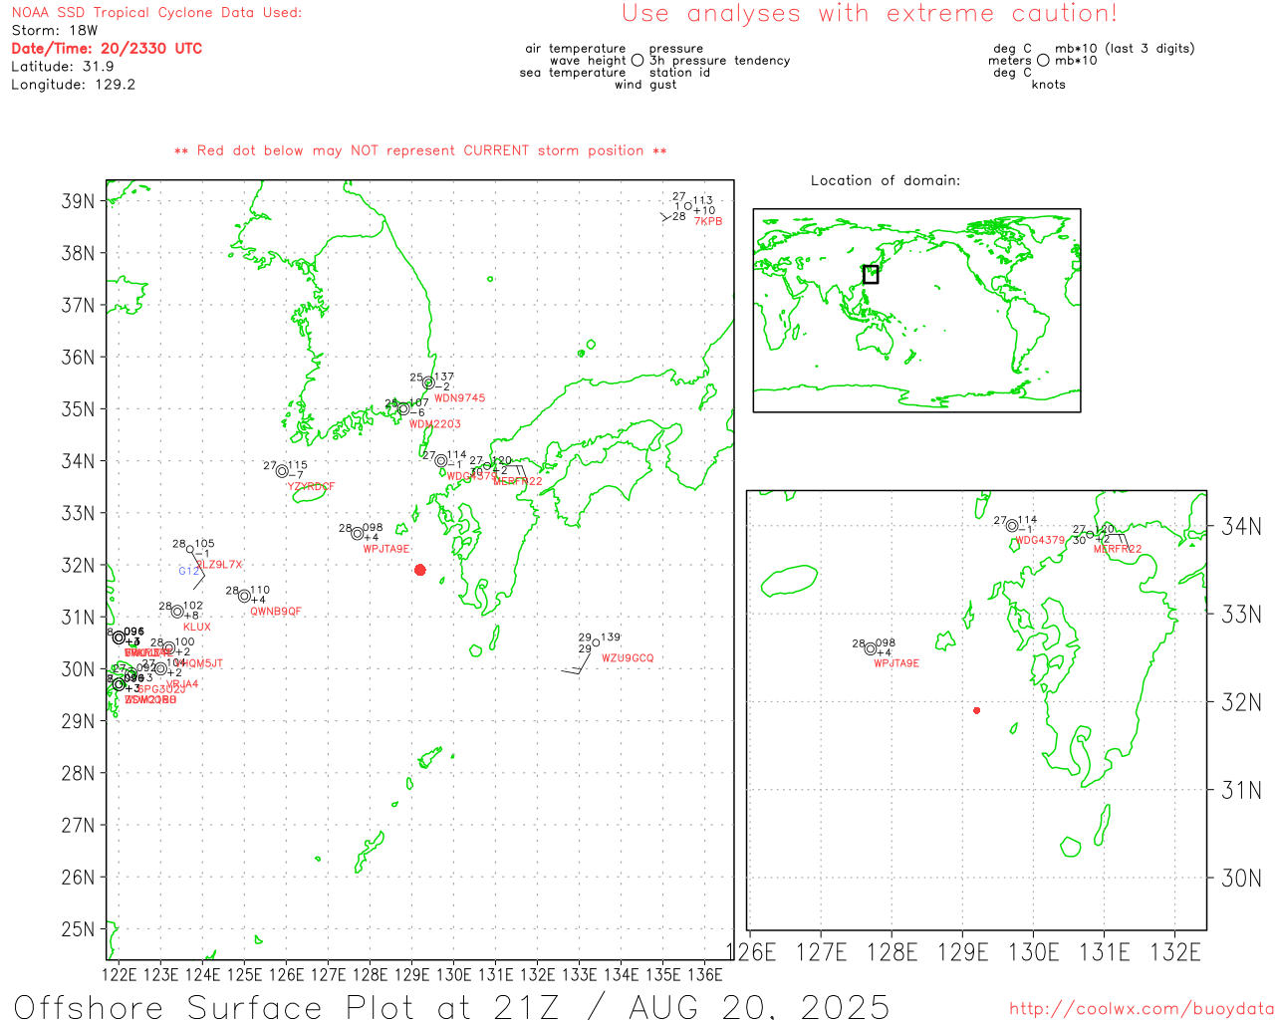Click the 'Use analyses with extreme caution!' warning

click(870, 14)
